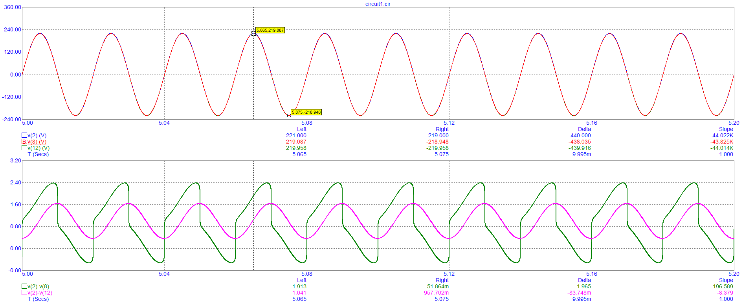
Task: Click the Left value 221.000
Action: point(296,135)
